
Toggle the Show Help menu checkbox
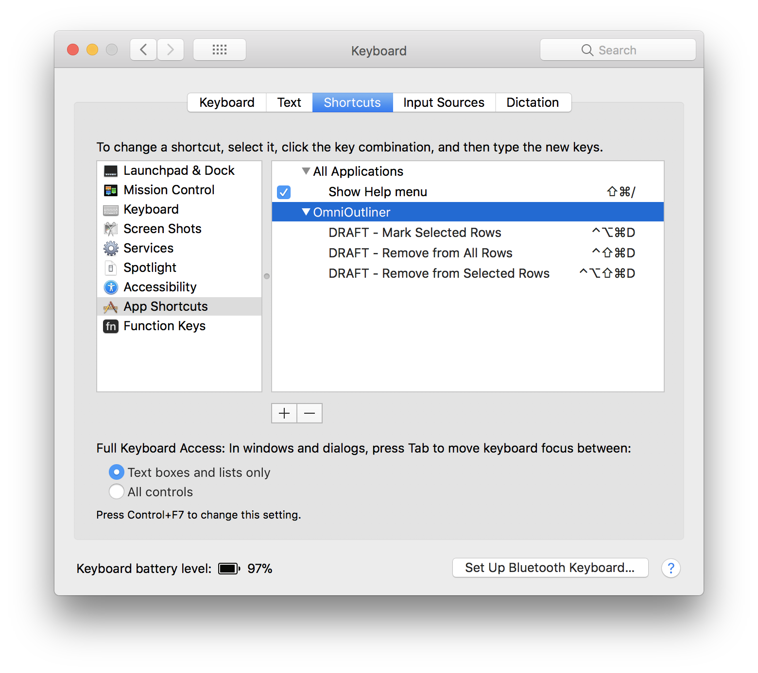(284, 192)
